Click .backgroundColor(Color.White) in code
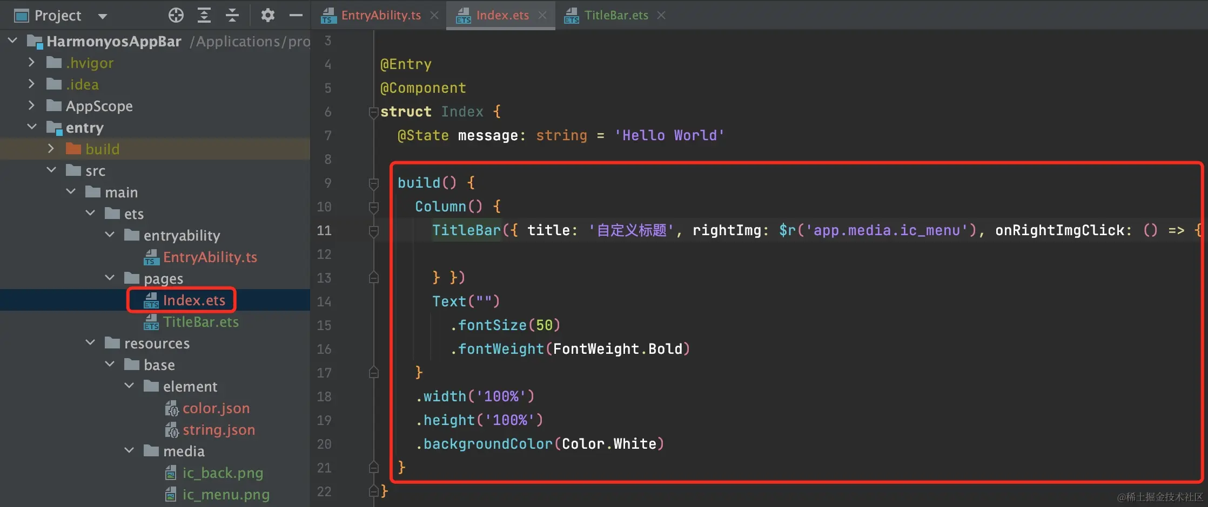Screen dimensions: 1208x507 (540, 444)
